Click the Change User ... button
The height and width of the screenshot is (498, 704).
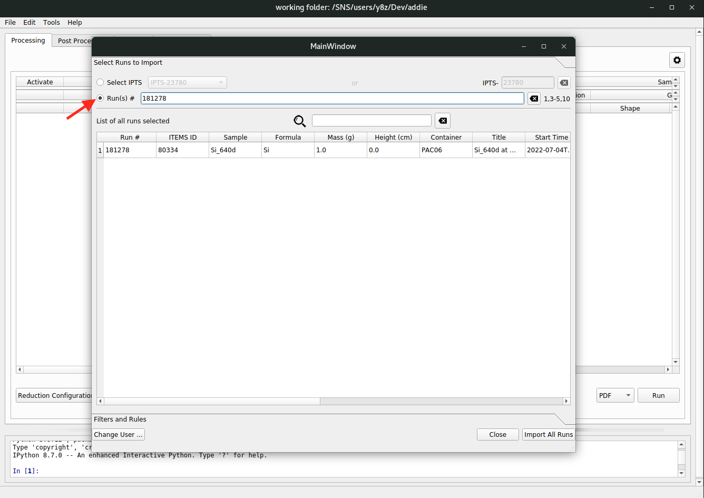(118, 435)
